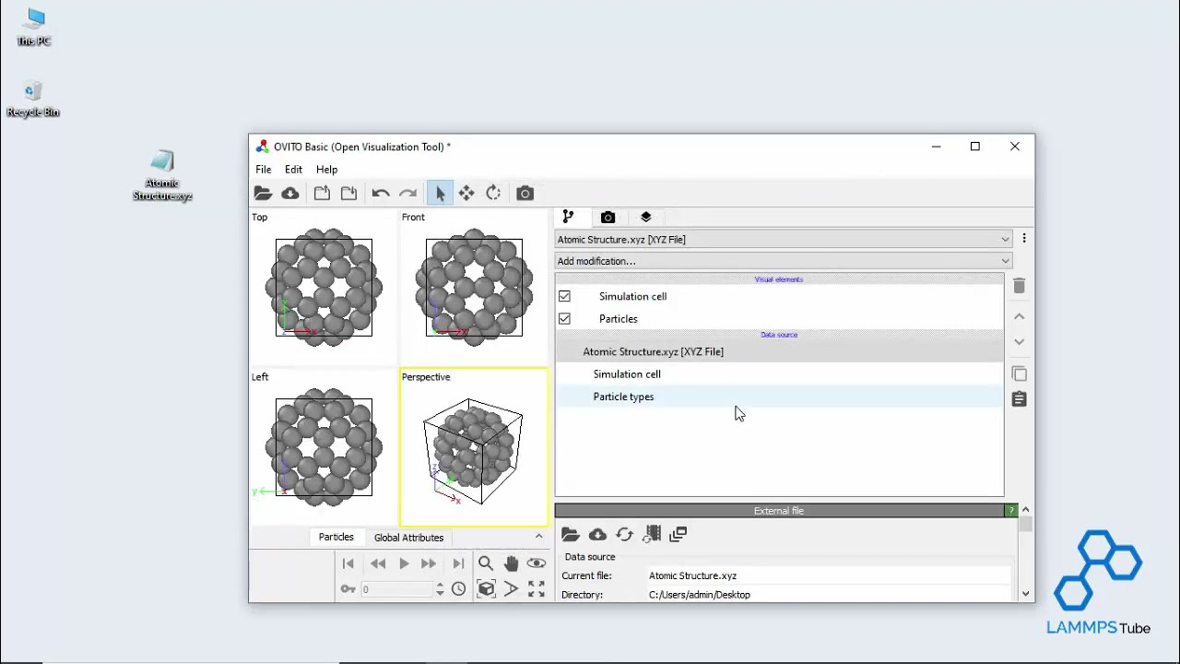Click the render active viewport camera icon
Image resolution: width=1180 pixels, height=664 pixels.
pos(525,194)
